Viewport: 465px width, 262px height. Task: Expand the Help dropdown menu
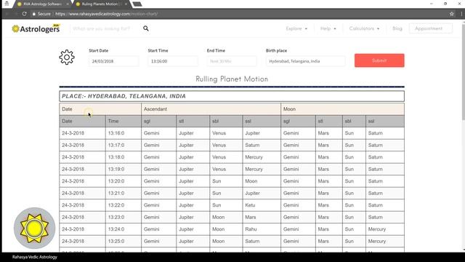(328, 28)
